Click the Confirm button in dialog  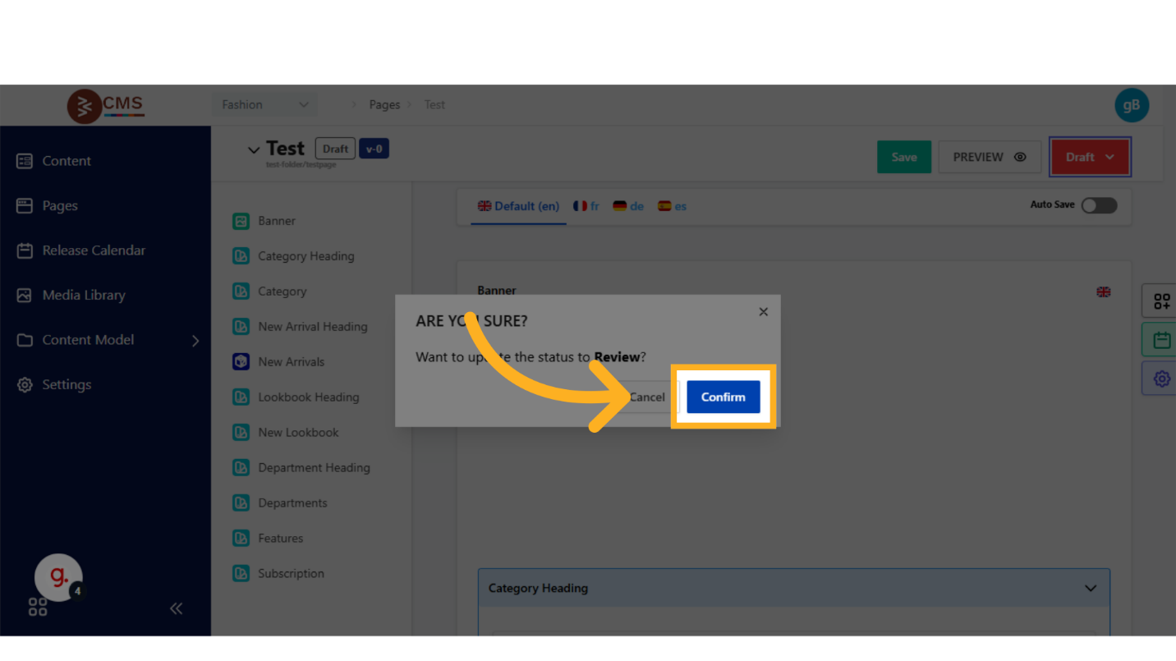point(723,397)
